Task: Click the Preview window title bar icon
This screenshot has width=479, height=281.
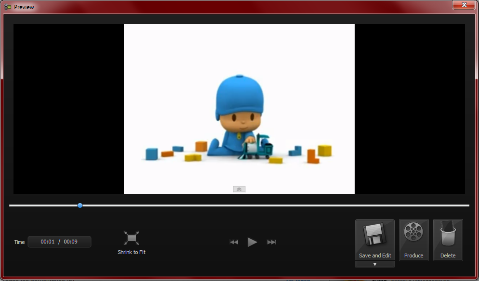Action: 8,7
